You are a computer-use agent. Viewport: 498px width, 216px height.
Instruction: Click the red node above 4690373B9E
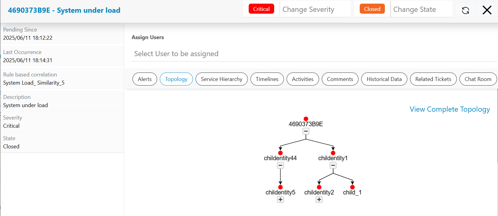coord(306,119)
